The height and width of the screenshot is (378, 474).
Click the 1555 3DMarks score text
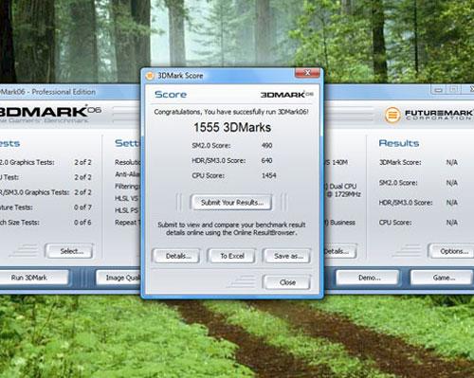click(232, 128)
